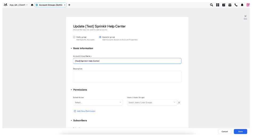Collapse the Permissions section
This screenshot has width=253, height=139.
[71, 90]
